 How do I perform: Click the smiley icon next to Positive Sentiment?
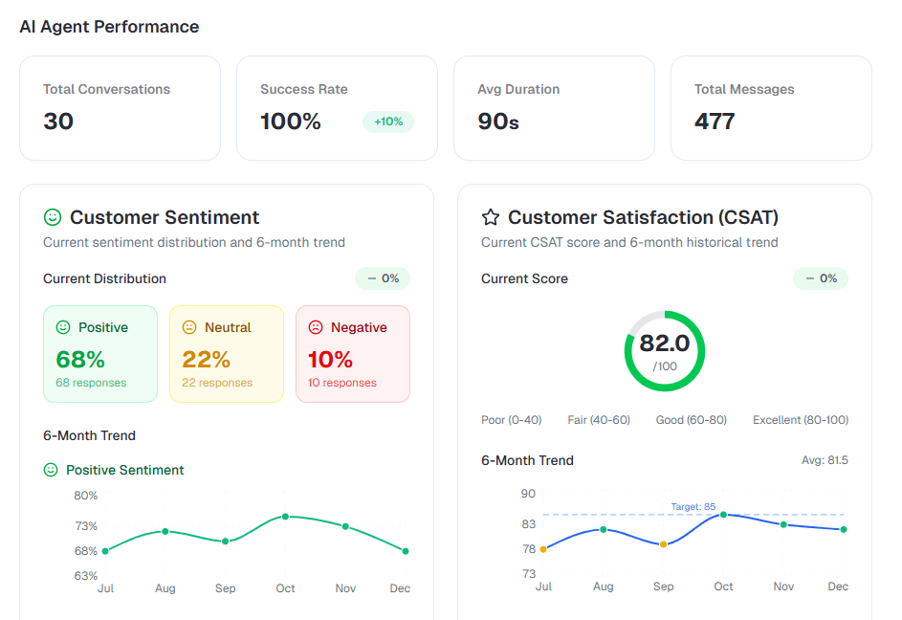(x=52, y=470)
